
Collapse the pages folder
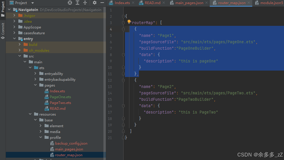[35, 85]
